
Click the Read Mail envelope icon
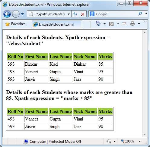point(124,24)
